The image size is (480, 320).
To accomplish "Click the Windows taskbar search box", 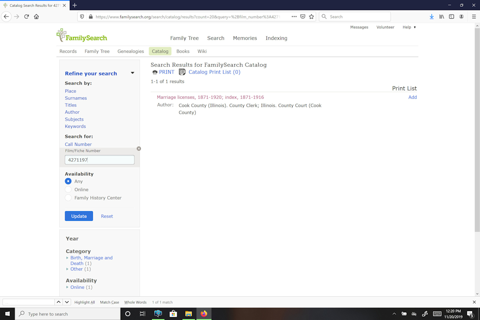I will 68,314.
